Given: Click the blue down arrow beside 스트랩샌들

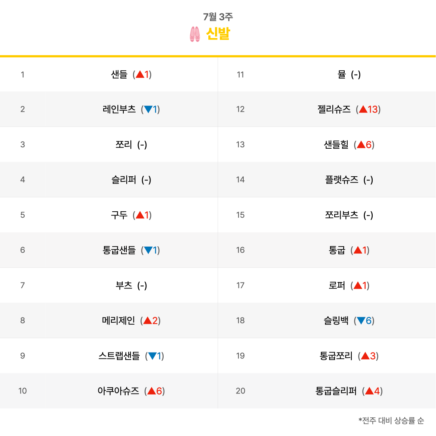Looking at the screenshot, I should (x=152, y=356).
